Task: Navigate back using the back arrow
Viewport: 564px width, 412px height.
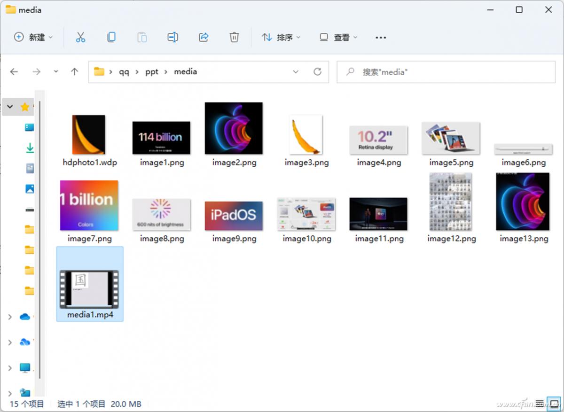Action: [x=14, y=71]
